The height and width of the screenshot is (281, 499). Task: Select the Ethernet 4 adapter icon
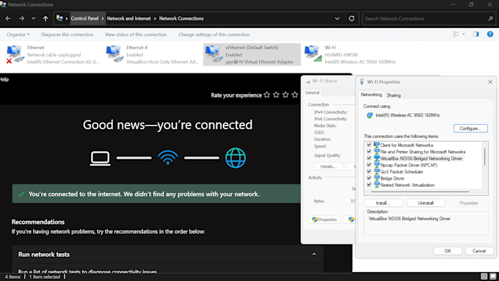[x=114, y=54]
